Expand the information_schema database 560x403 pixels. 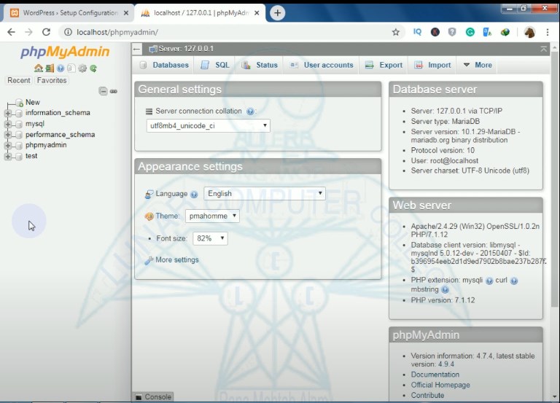8,113
